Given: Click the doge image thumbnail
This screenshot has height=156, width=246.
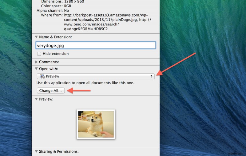Looking at the screenshot, I should pos(96,124).
